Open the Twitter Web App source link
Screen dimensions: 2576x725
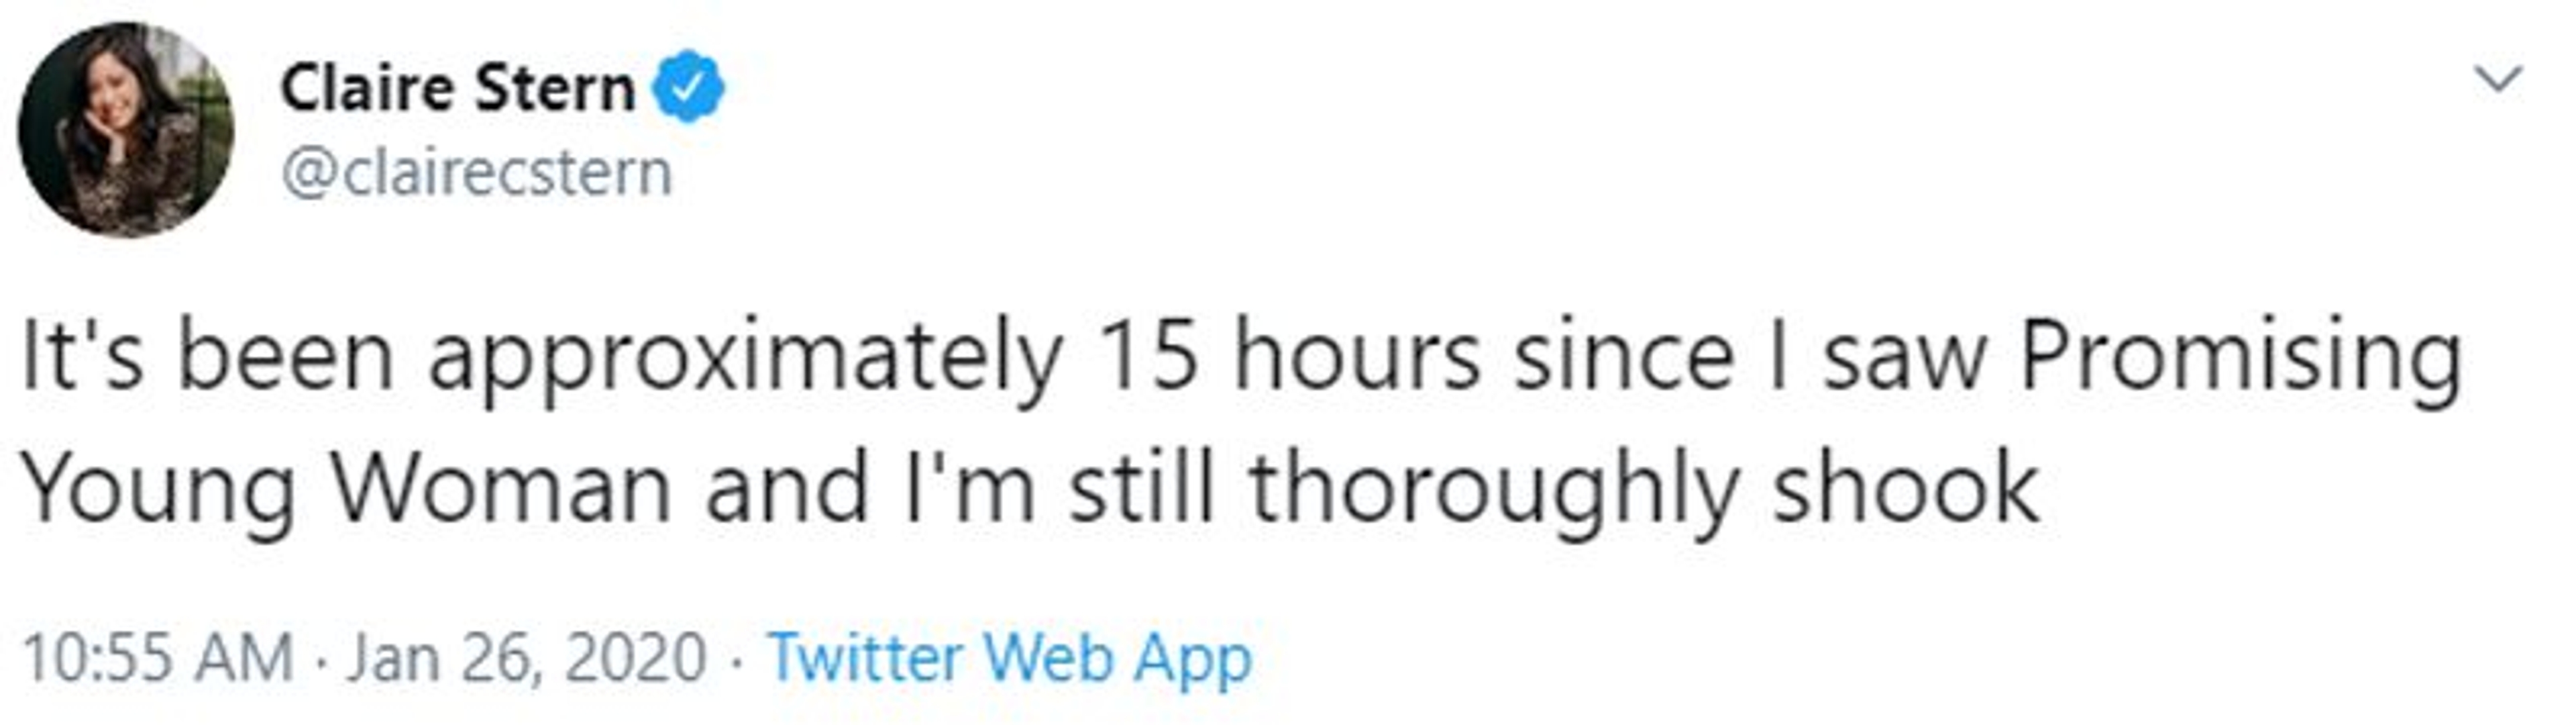(x=1009, y=658)
